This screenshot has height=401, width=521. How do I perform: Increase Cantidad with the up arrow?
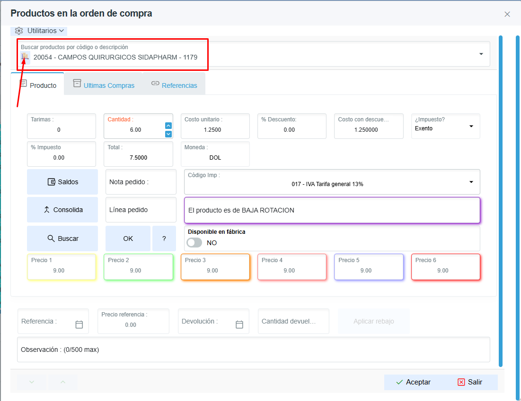click(x=168, y=126)
